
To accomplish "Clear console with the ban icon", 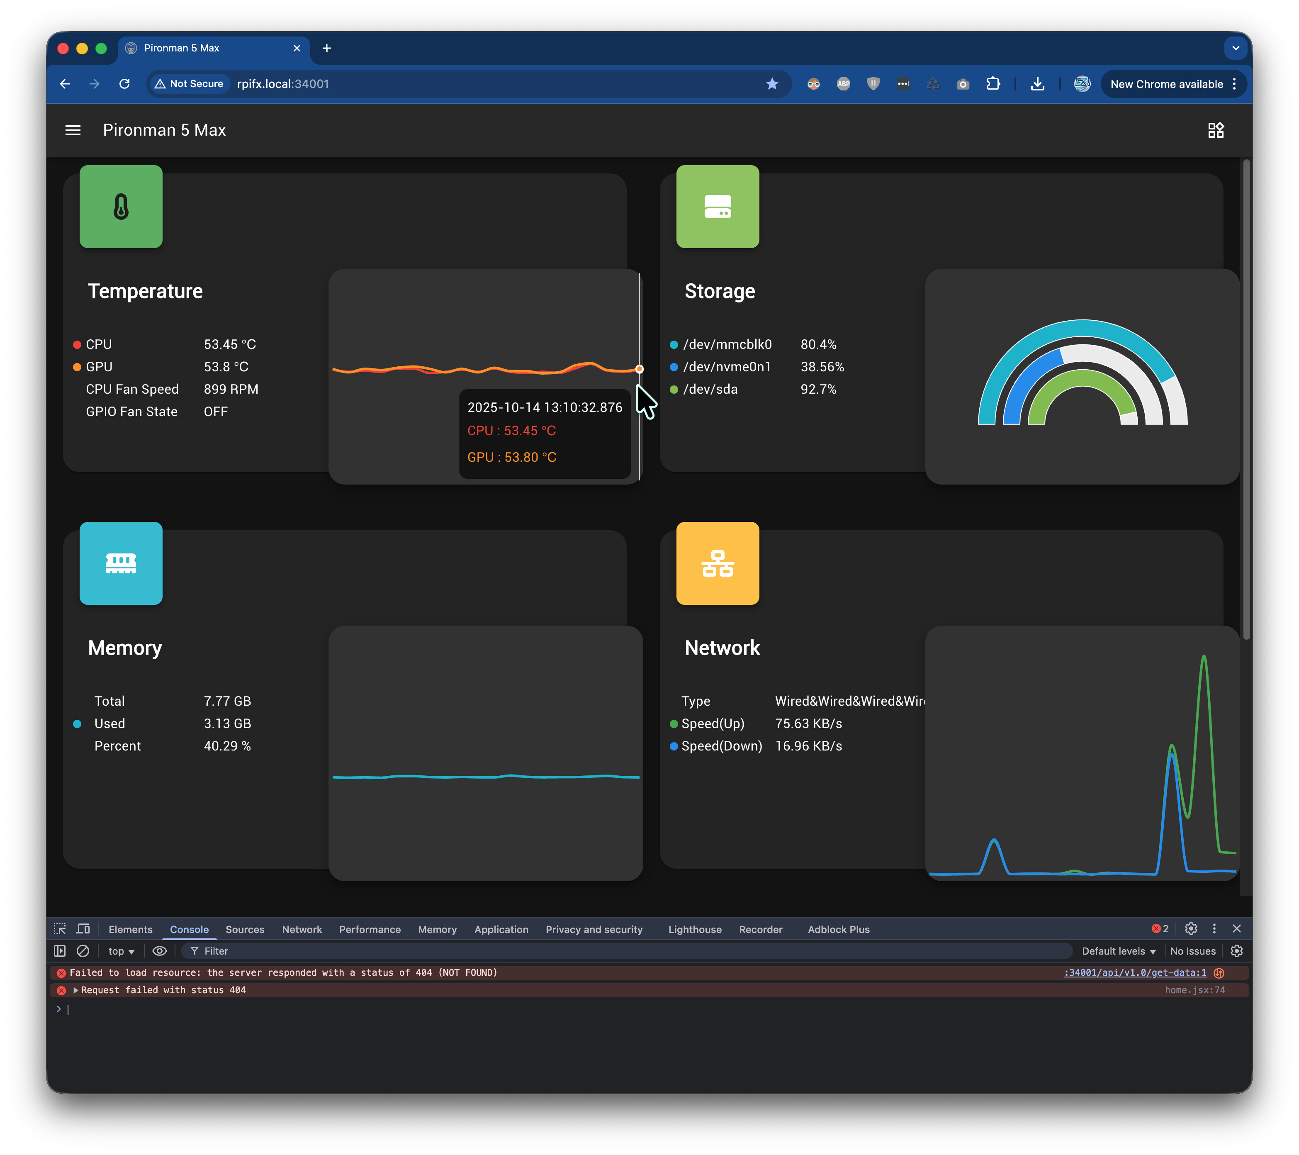I will (83, 951).
